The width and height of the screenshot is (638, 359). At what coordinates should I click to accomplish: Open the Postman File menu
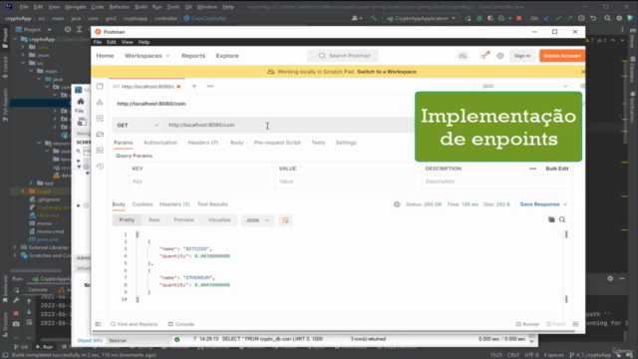pyautogui.click(x=98, y=42)
